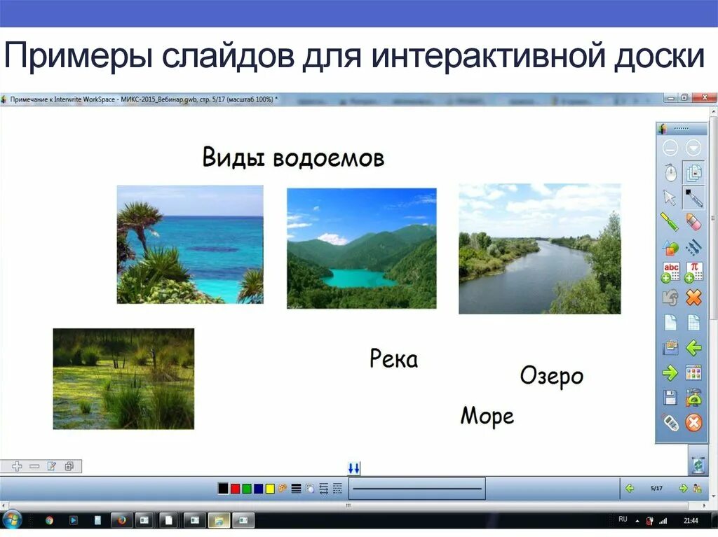The height and width of the screenshot is (537, 718).
Task: Click the word Море
Action: coord(487,417)
